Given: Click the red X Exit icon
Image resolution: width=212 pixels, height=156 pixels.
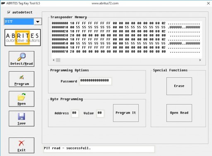Looking at the screenshot, I should point(22,143).
